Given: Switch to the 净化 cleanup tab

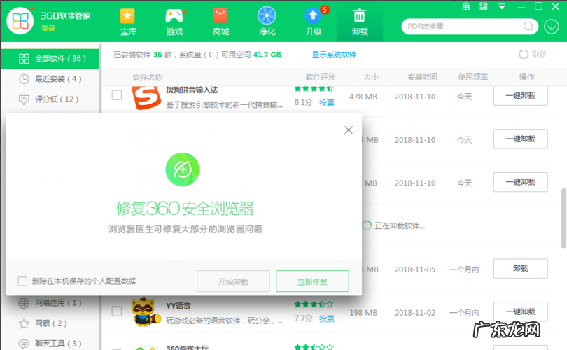Looking at the screenshot, I should point(267,22).
